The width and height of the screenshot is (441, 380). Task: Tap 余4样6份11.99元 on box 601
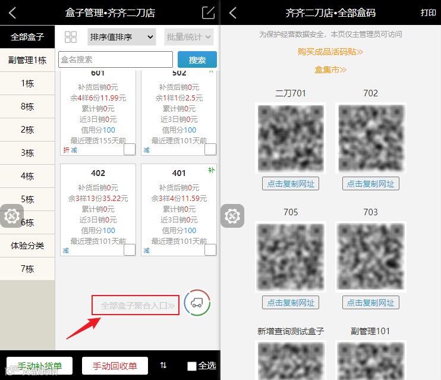pyautogui.click(x=98, y=98)
